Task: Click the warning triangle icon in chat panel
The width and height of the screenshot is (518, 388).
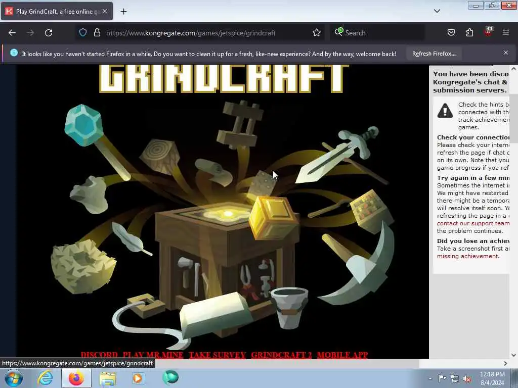Action: pyautogui.click(x=445, y=111)
